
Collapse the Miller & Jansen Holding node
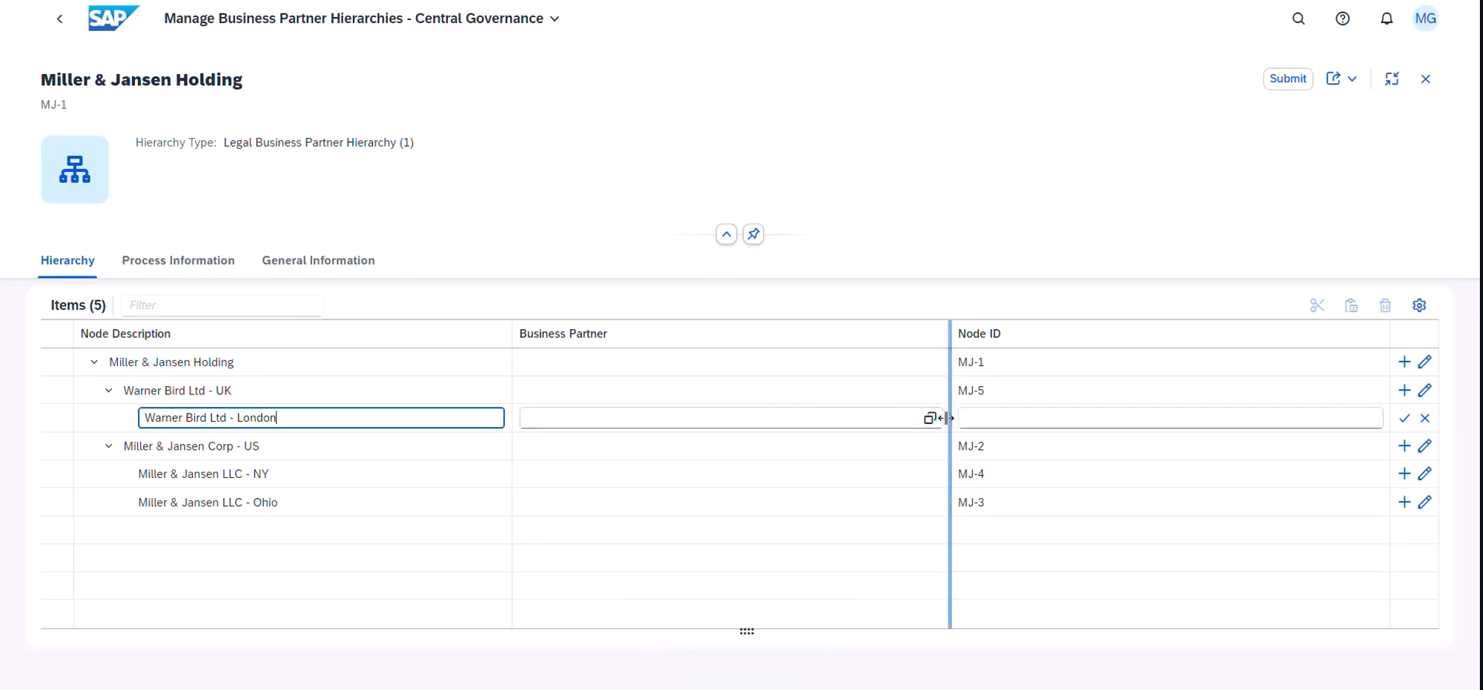click(x=94, y=362)
